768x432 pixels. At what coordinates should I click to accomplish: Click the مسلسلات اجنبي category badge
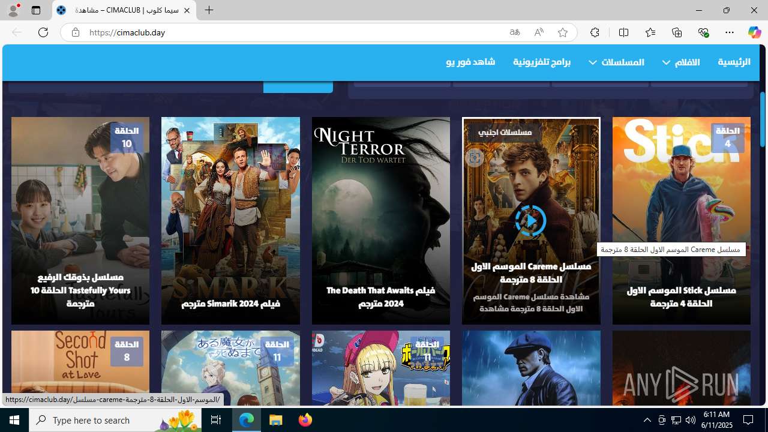(x=505, y=132)
